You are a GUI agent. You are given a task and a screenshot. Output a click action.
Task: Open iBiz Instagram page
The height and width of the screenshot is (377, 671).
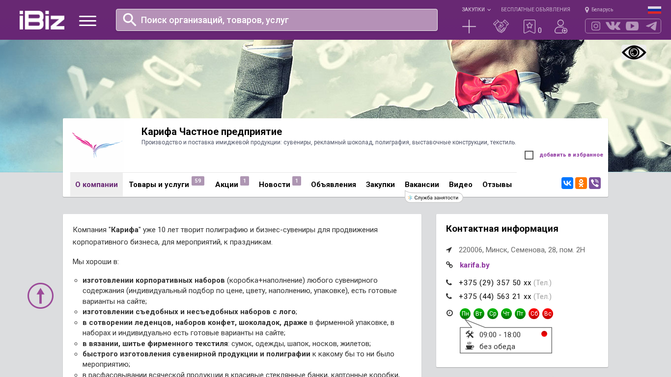596,26
